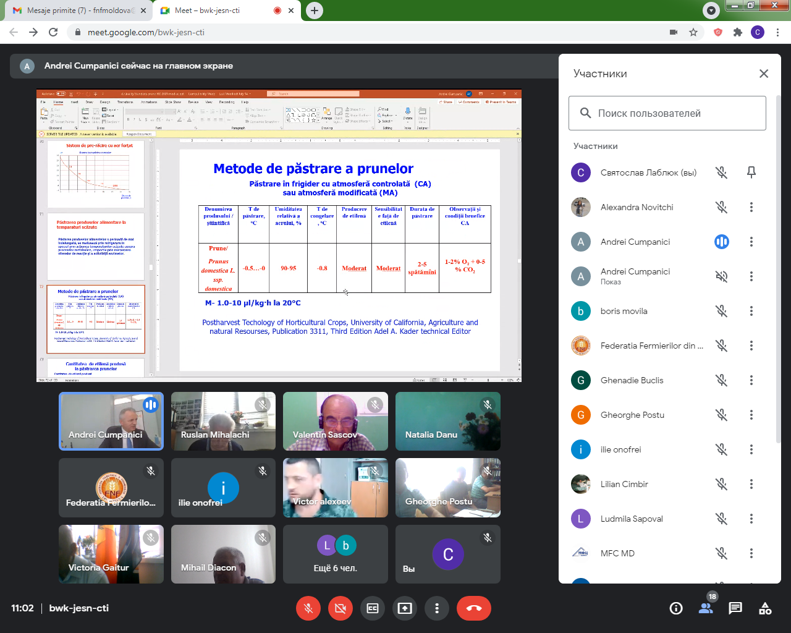Screen dimensions: 791x633
Task: Open the meeting details info icon
Action: tap(676, 608)
